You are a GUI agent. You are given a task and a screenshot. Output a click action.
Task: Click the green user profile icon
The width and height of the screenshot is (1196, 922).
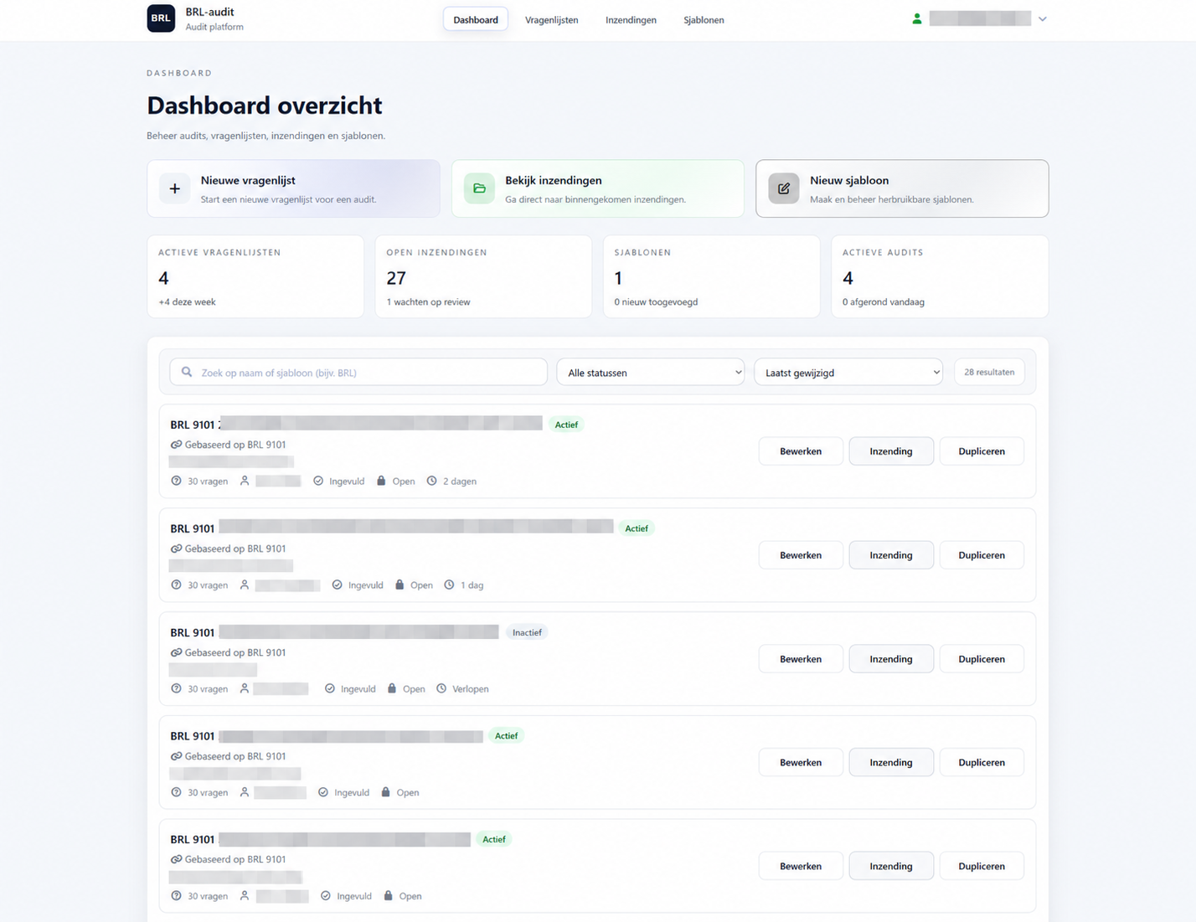[x=917, y=18]
